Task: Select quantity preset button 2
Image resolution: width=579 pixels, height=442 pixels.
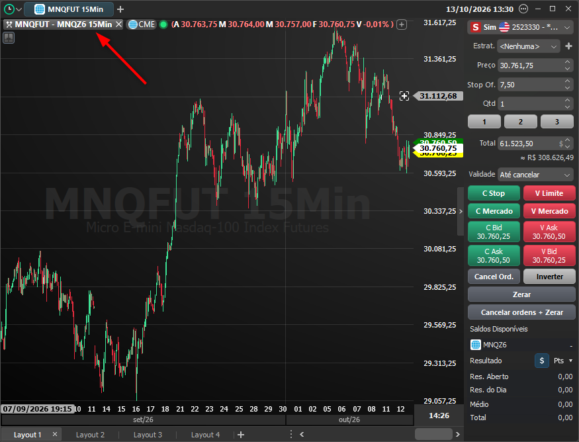Action: point(521,122)
